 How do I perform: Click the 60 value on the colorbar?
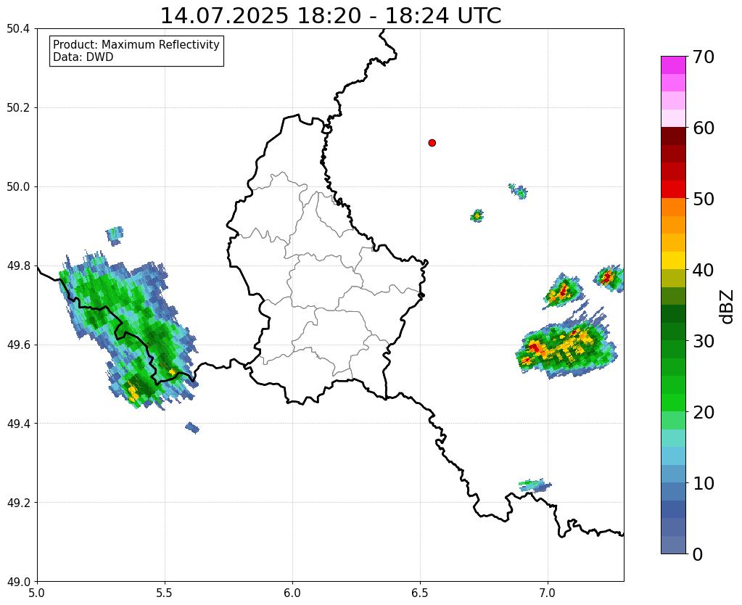point(703,128)
